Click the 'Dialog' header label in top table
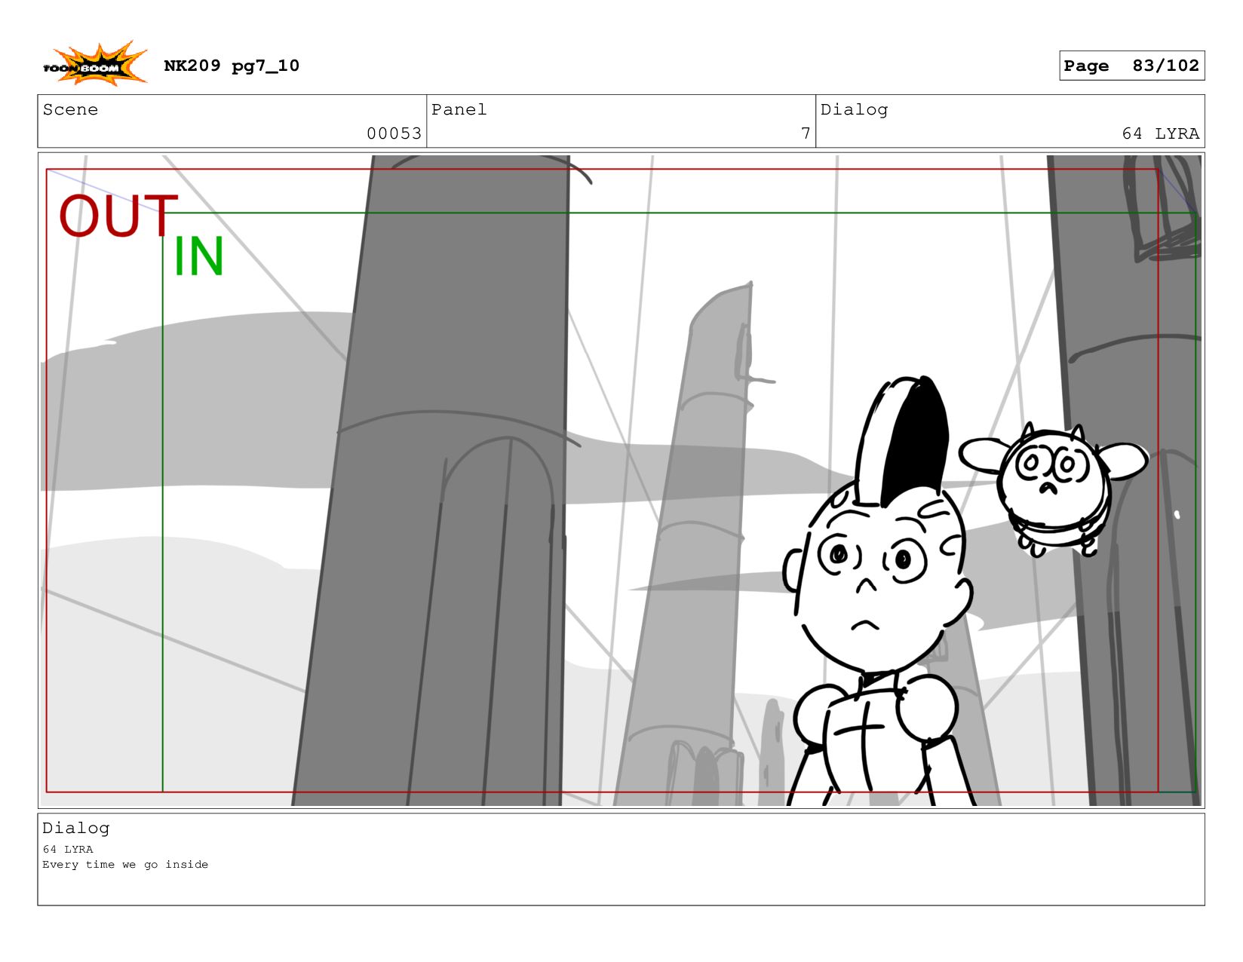Screen dimensions: 1243x962 (x=854, y=109)
